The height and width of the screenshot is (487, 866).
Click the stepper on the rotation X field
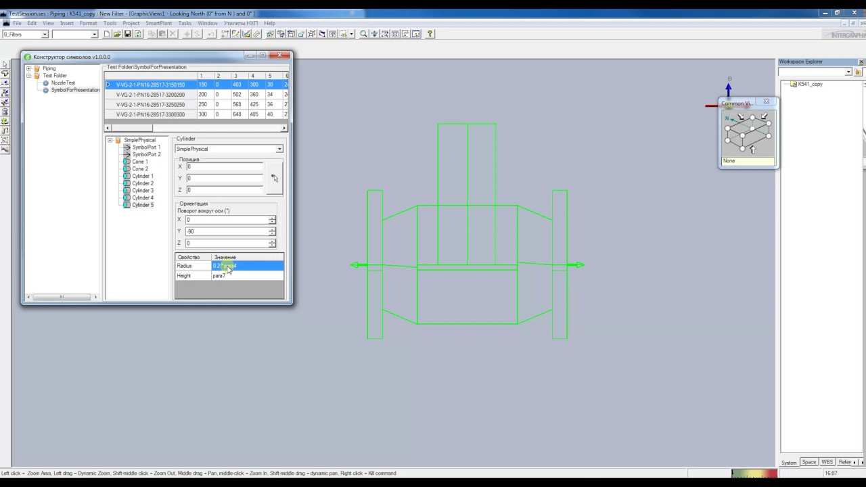(272, 220)
